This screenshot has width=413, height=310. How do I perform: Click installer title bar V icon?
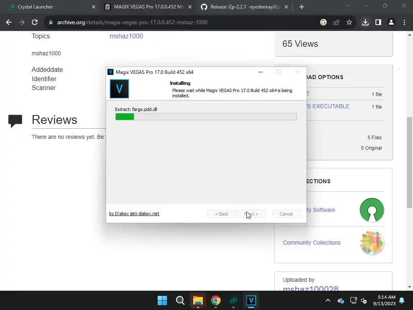pos(111,72)
